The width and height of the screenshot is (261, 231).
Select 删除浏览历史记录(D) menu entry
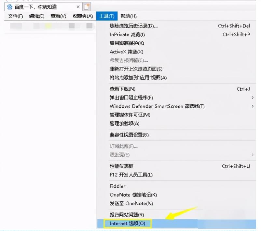[133, 26]
